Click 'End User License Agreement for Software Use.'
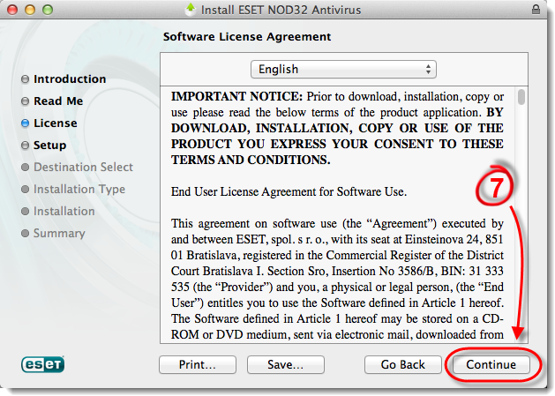The width and height of the screenshot is (555, 396). (289, 191)
